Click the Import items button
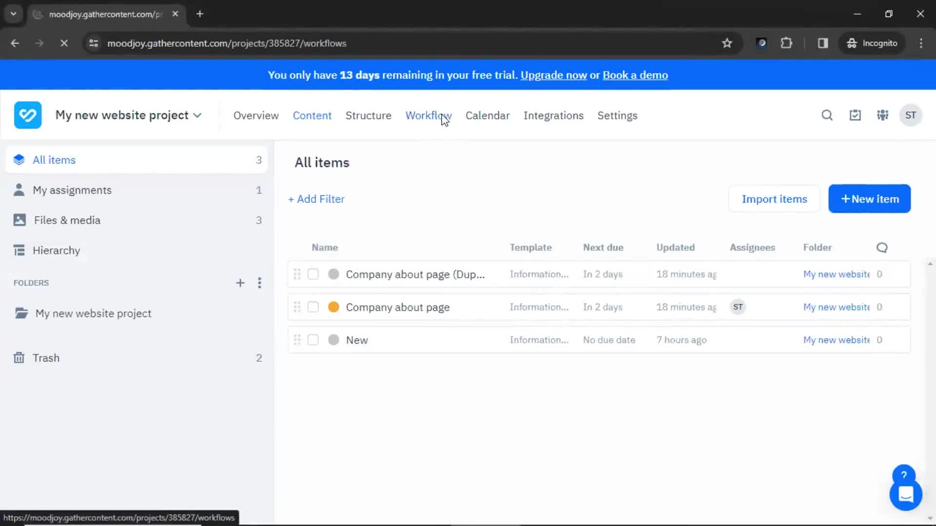 [775, 198]
